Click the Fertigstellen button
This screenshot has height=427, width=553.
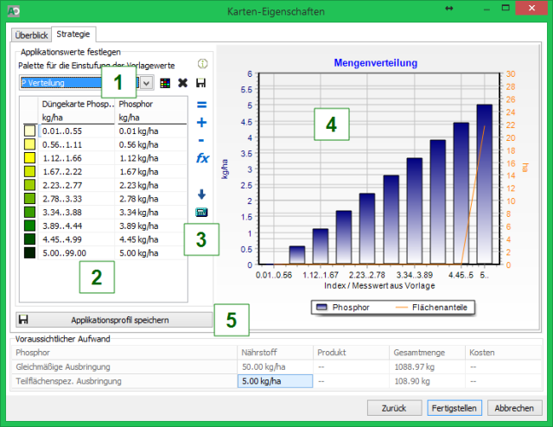coord(455,407)
